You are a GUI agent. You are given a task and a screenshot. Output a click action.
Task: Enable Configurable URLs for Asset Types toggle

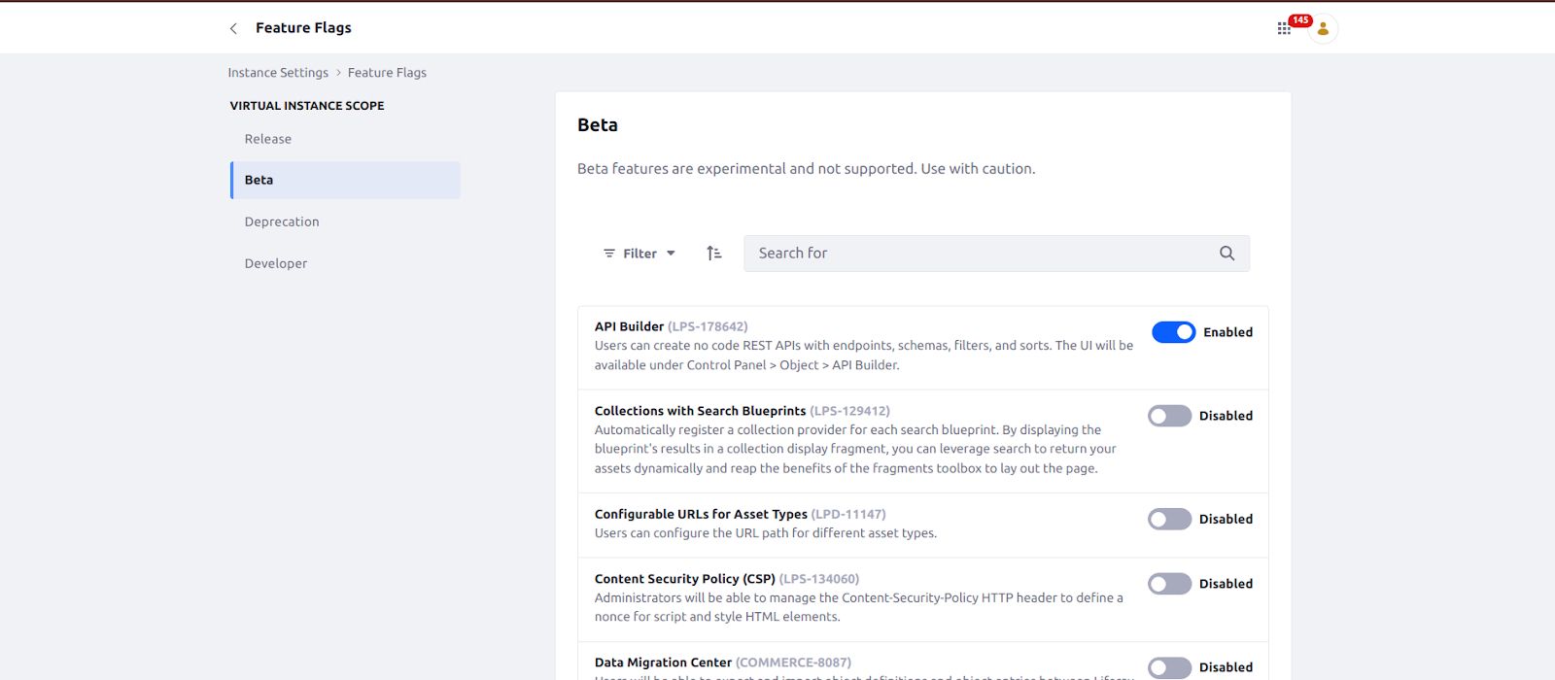pos(1169,519)
